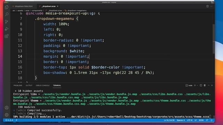The height and width of the screenshot is (125, 223).
Task: Open the Manage gear icon
Action: tap(7, 115)
